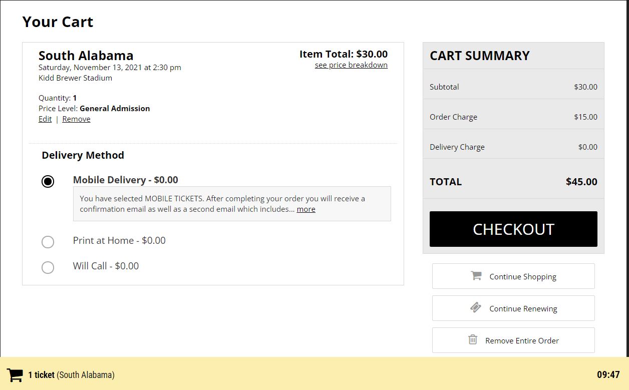Click the trash can icon to remove order
The height and width of the screenshot is (390, 629).
472,340
